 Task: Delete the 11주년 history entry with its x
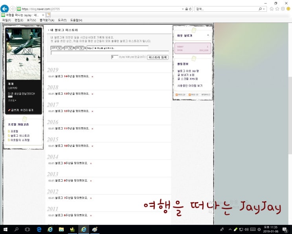[92, 128]
